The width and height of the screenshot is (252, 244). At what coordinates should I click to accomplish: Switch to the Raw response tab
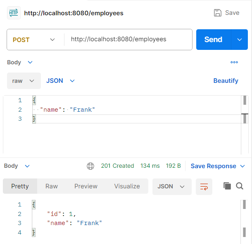click(x=51, y=186)
